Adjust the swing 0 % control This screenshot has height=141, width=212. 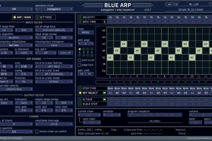point(24,74)
